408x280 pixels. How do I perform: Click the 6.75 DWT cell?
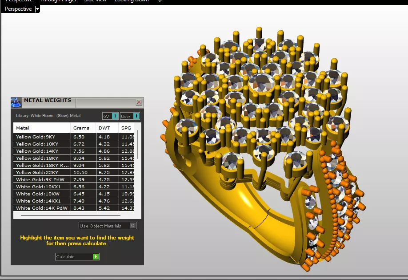point(108,172)
